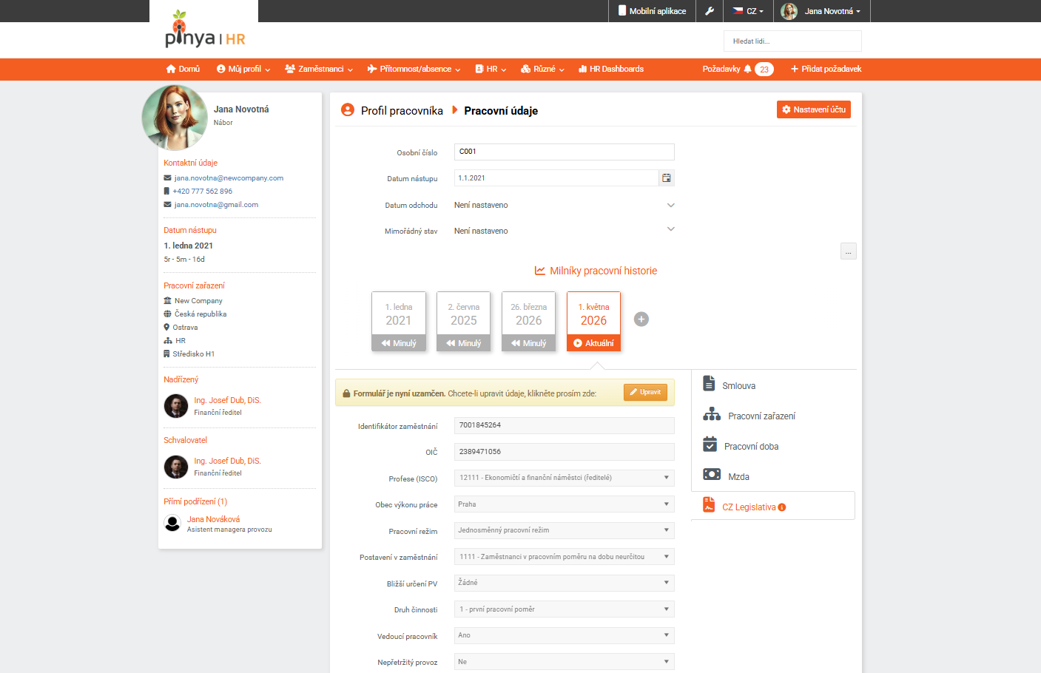Image resolution: width=1041 pixels, height=673 pixels.
Task: Click the Profil pracovníka person icon
Action: [348, 109]
